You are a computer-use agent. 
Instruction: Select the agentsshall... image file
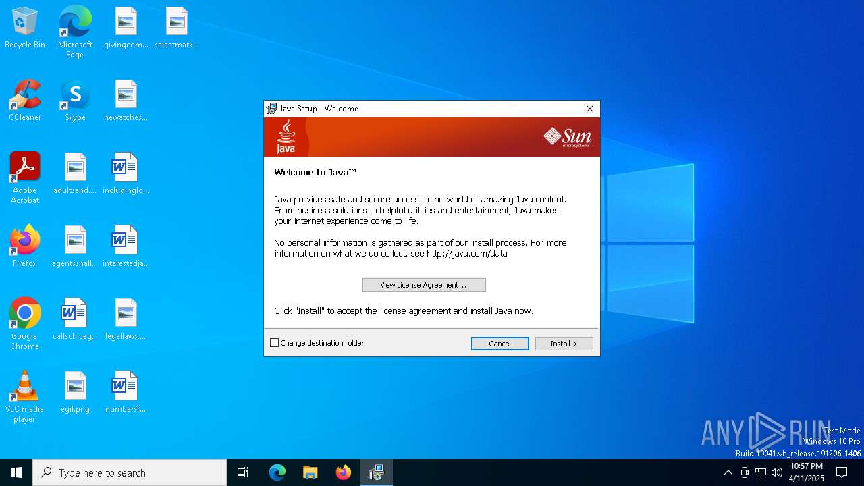(x=75, y=247)
